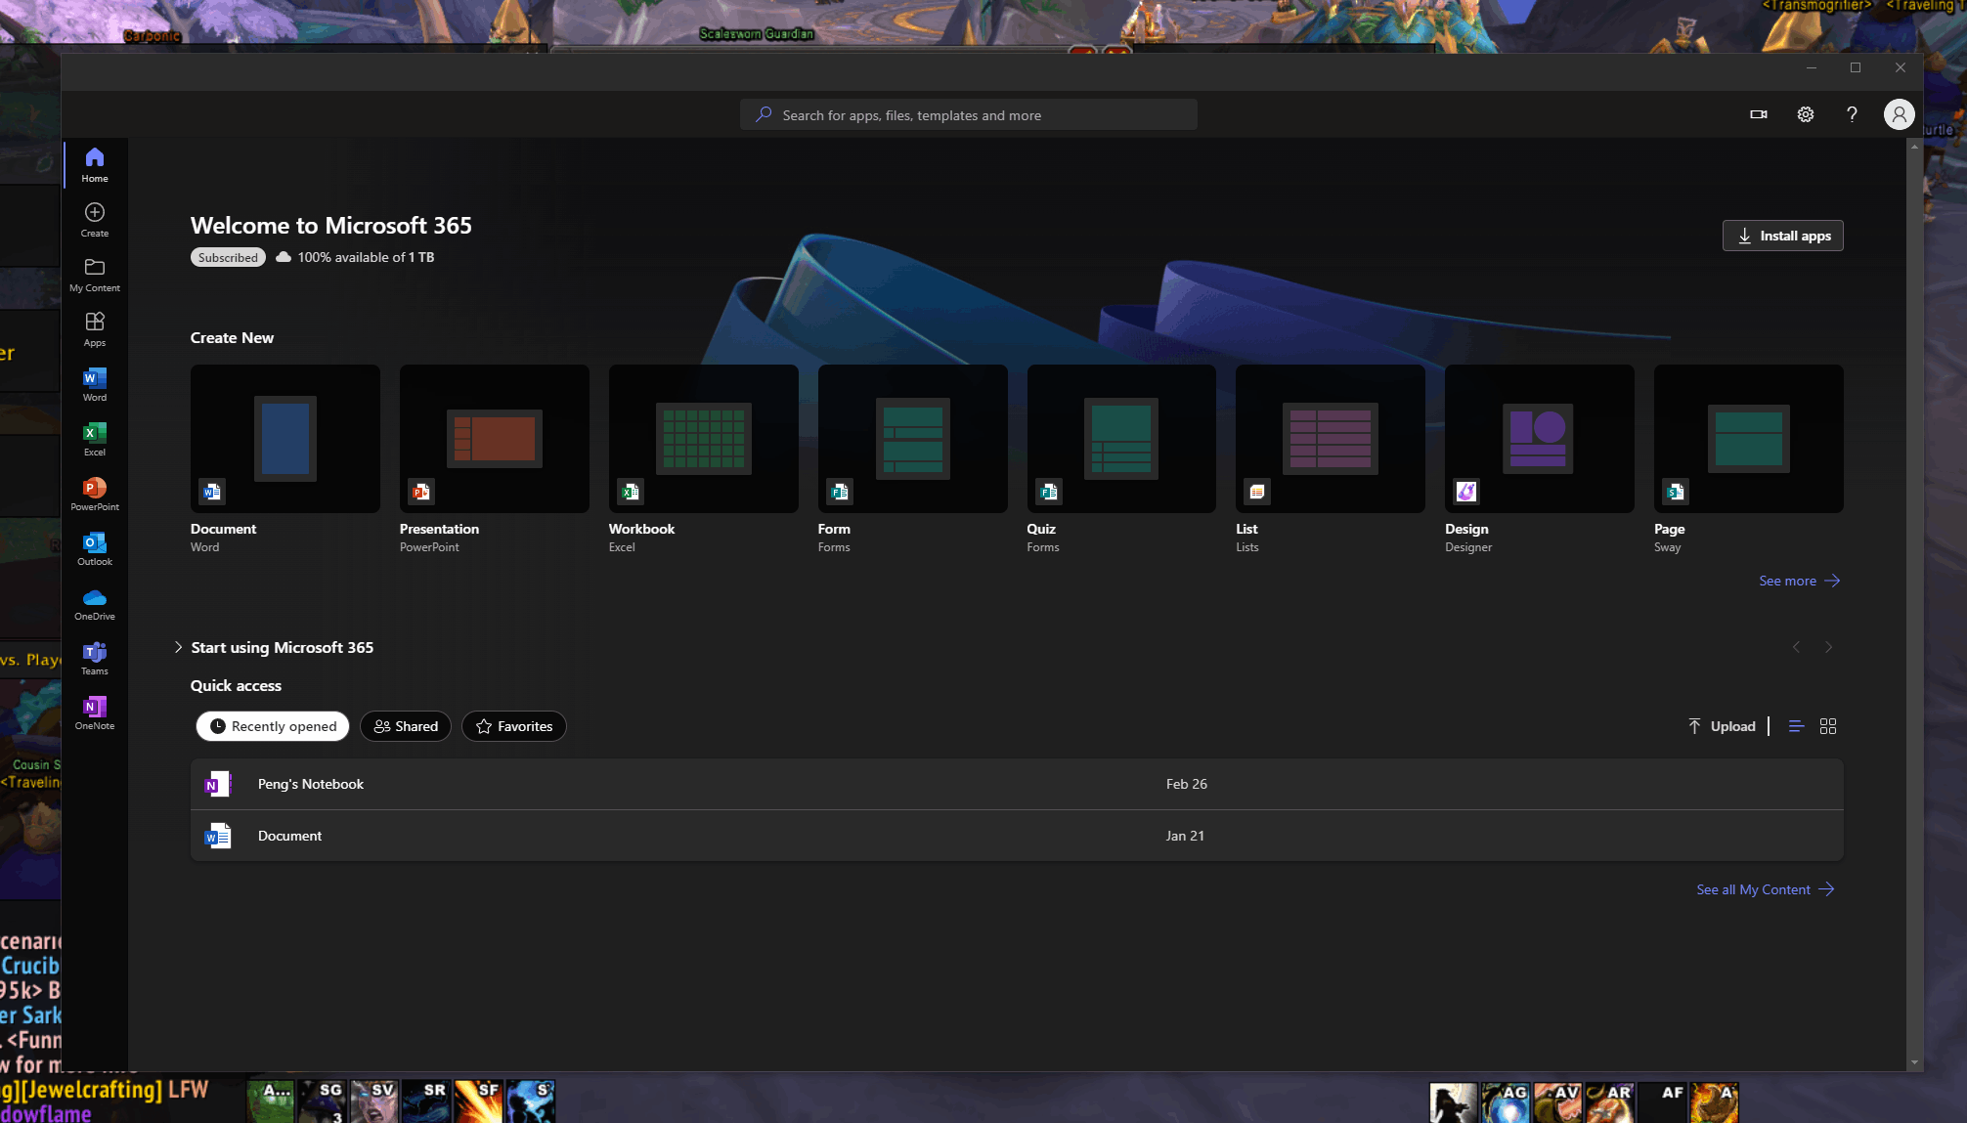The height and width of the screenshot is (1123, 1967).
Task: Launch PowerPoint from the sidebar
Action: [x=95, y=494]
